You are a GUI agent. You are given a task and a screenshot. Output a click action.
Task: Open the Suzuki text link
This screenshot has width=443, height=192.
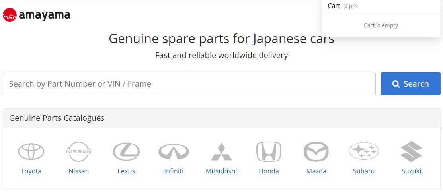click(412, 171)
